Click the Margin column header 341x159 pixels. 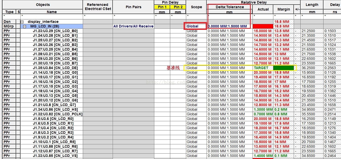click(283, 9)
